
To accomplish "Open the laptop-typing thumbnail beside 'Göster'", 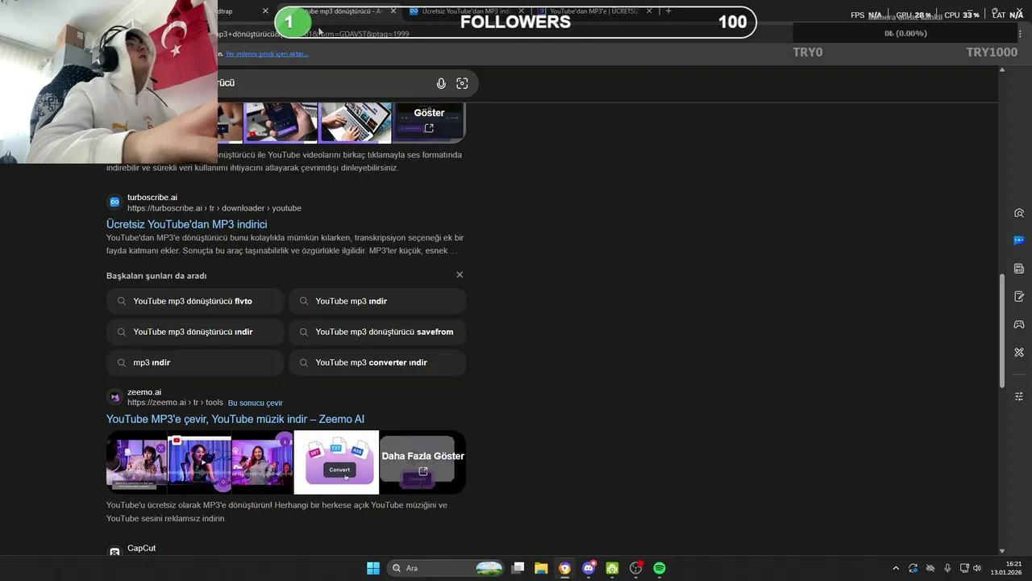I will (356, 122).
